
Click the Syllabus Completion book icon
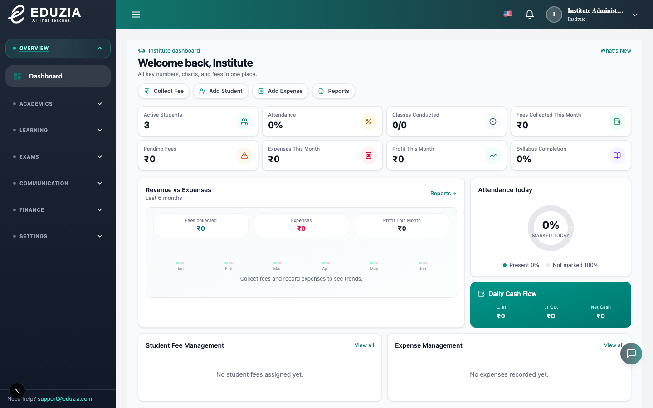(x=617, y=155)
